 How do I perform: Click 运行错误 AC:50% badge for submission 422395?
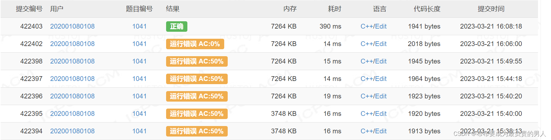[x=197, y=114]
